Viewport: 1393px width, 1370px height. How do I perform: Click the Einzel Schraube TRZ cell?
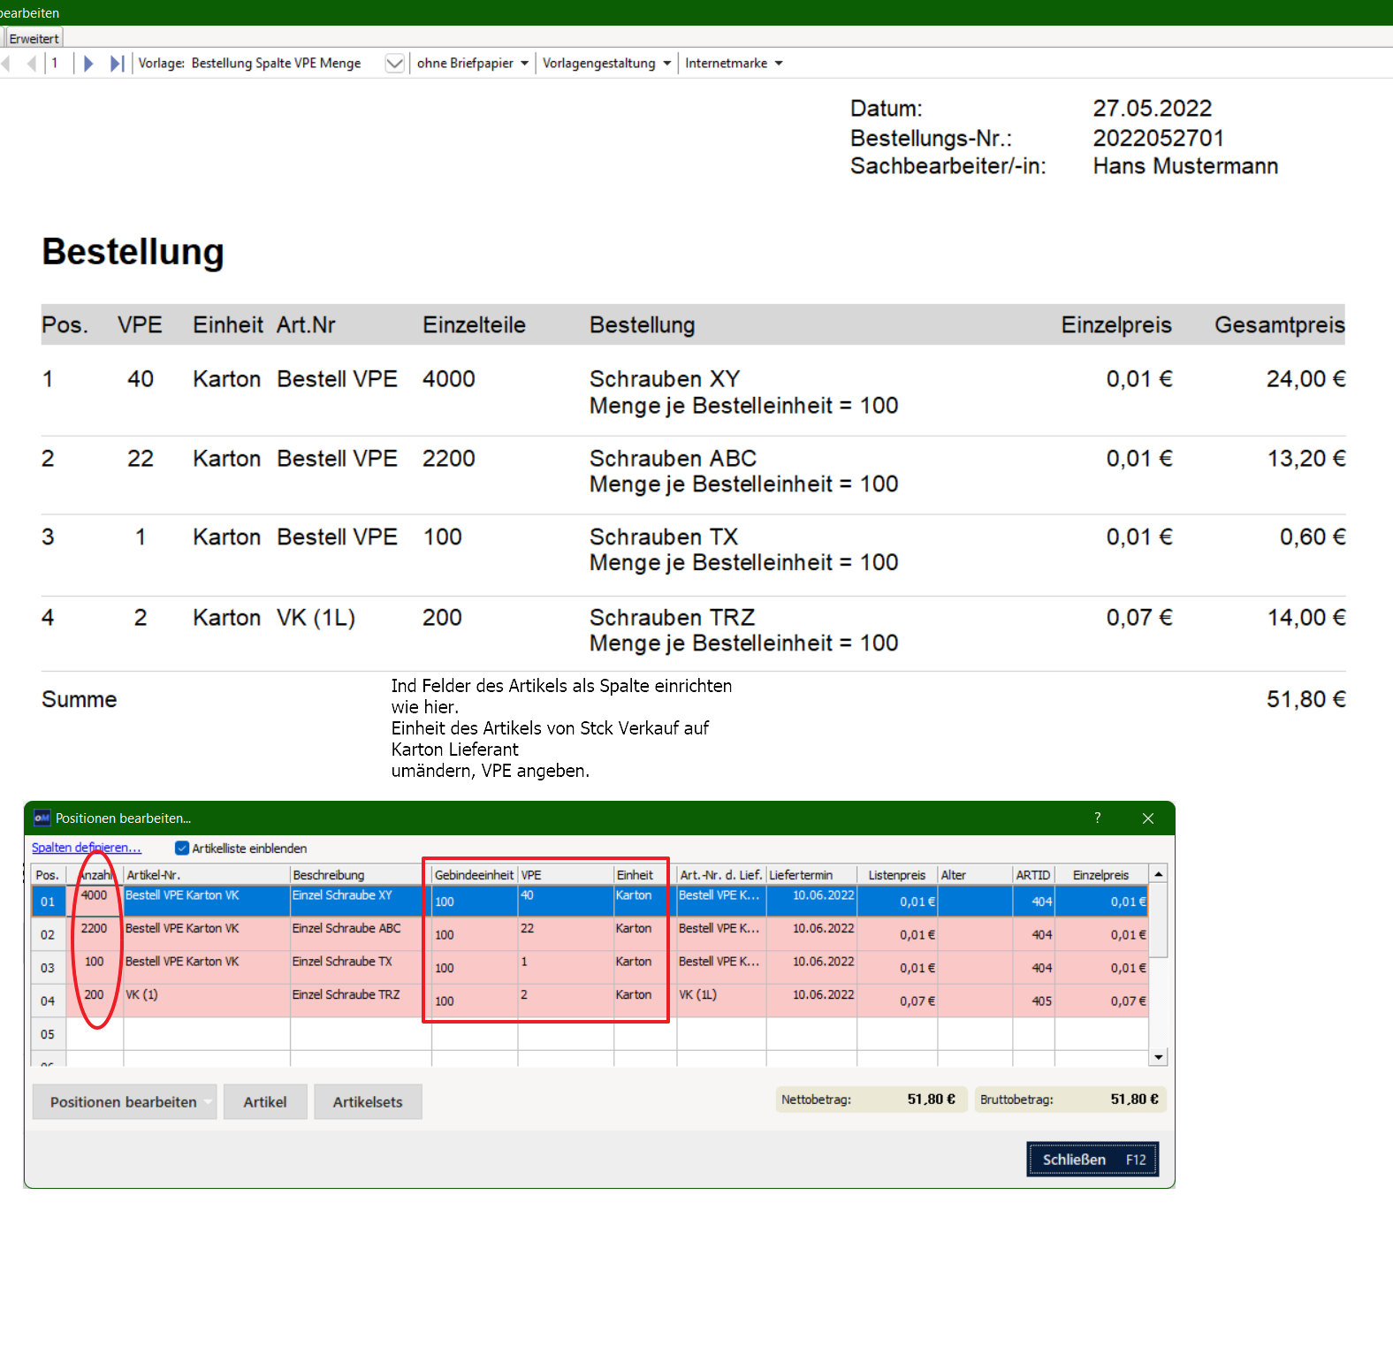coord(360,1001)
